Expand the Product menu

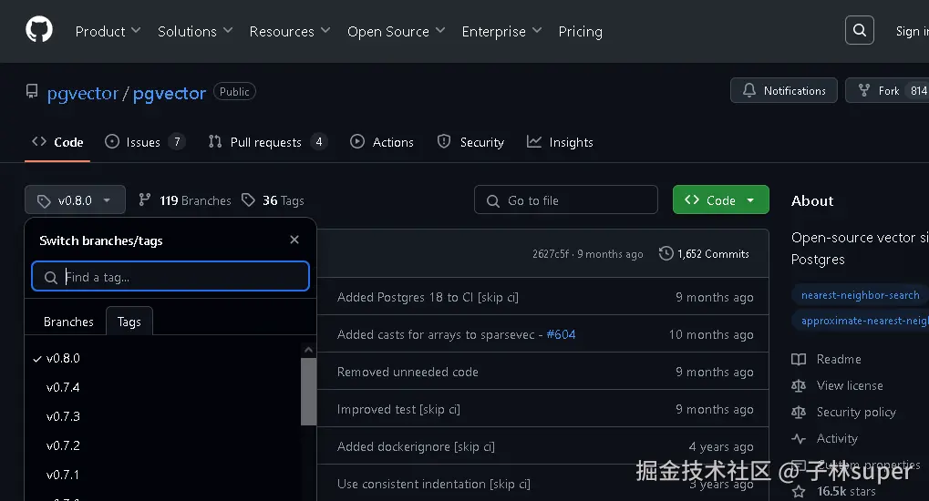pyautogui.click(x=108, y=31)
